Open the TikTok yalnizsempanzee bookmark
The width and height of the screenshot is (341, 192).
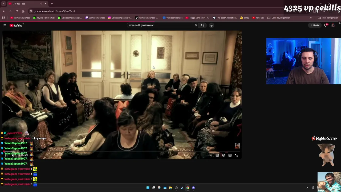[x=147, y=18]
